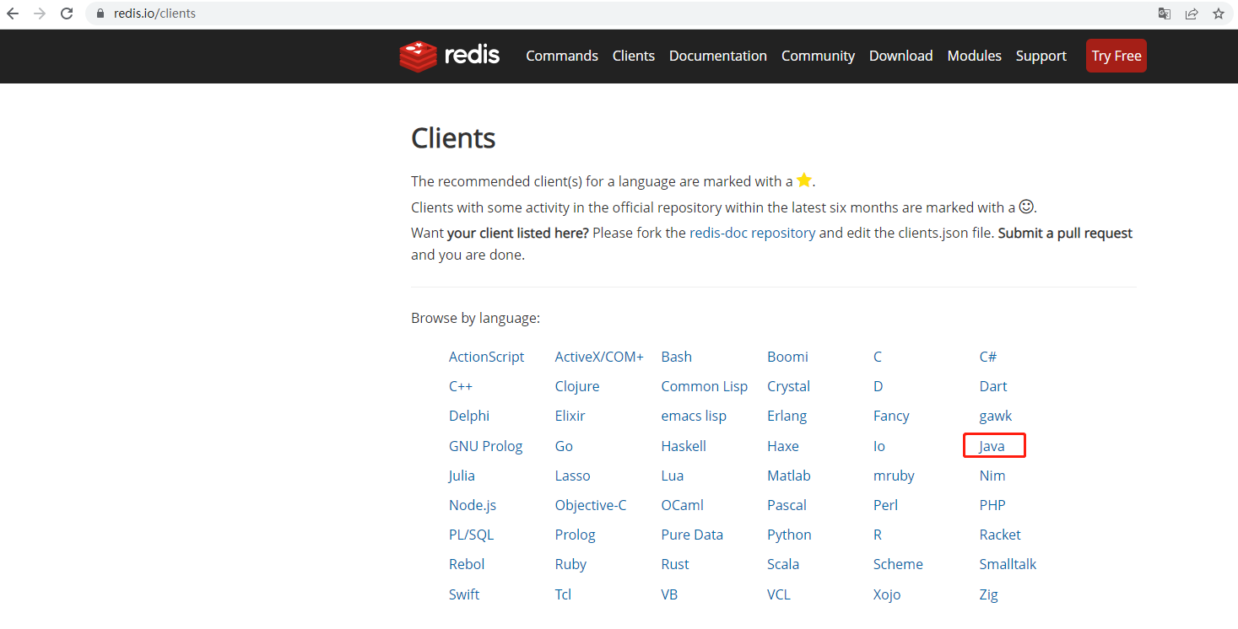Select the Haskell language link
Viewport: 1238px width, 629px height.
[x=684, y=446]
